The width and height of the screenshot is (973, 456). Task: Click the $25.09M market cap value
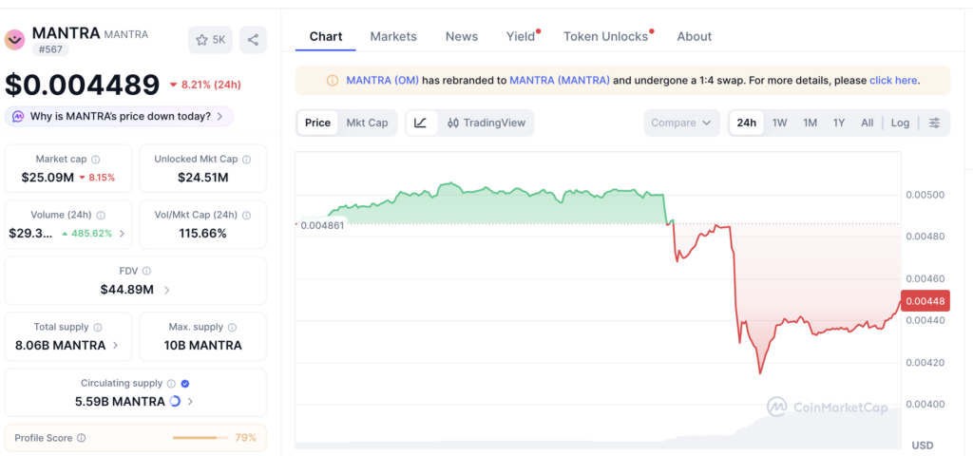[x=48, y=178]
